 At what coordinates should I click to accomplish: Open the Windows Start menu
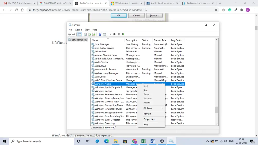5,141
